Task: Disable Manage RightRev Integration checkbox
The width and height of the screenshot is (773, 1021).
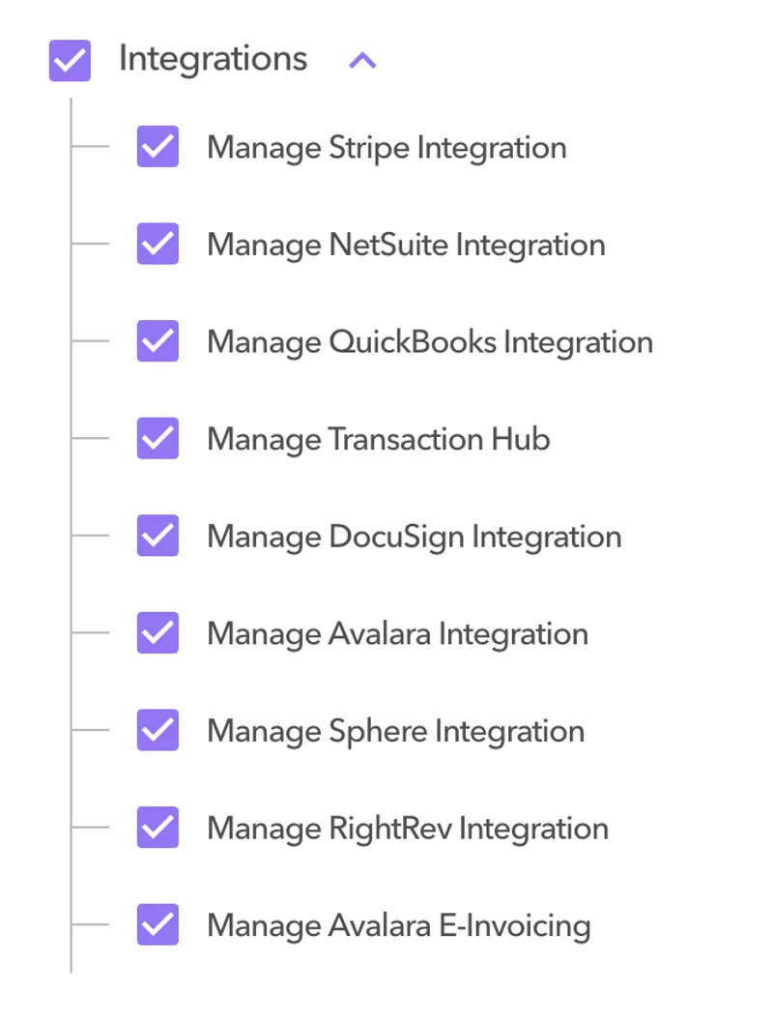Action: (x=157, y=828)
